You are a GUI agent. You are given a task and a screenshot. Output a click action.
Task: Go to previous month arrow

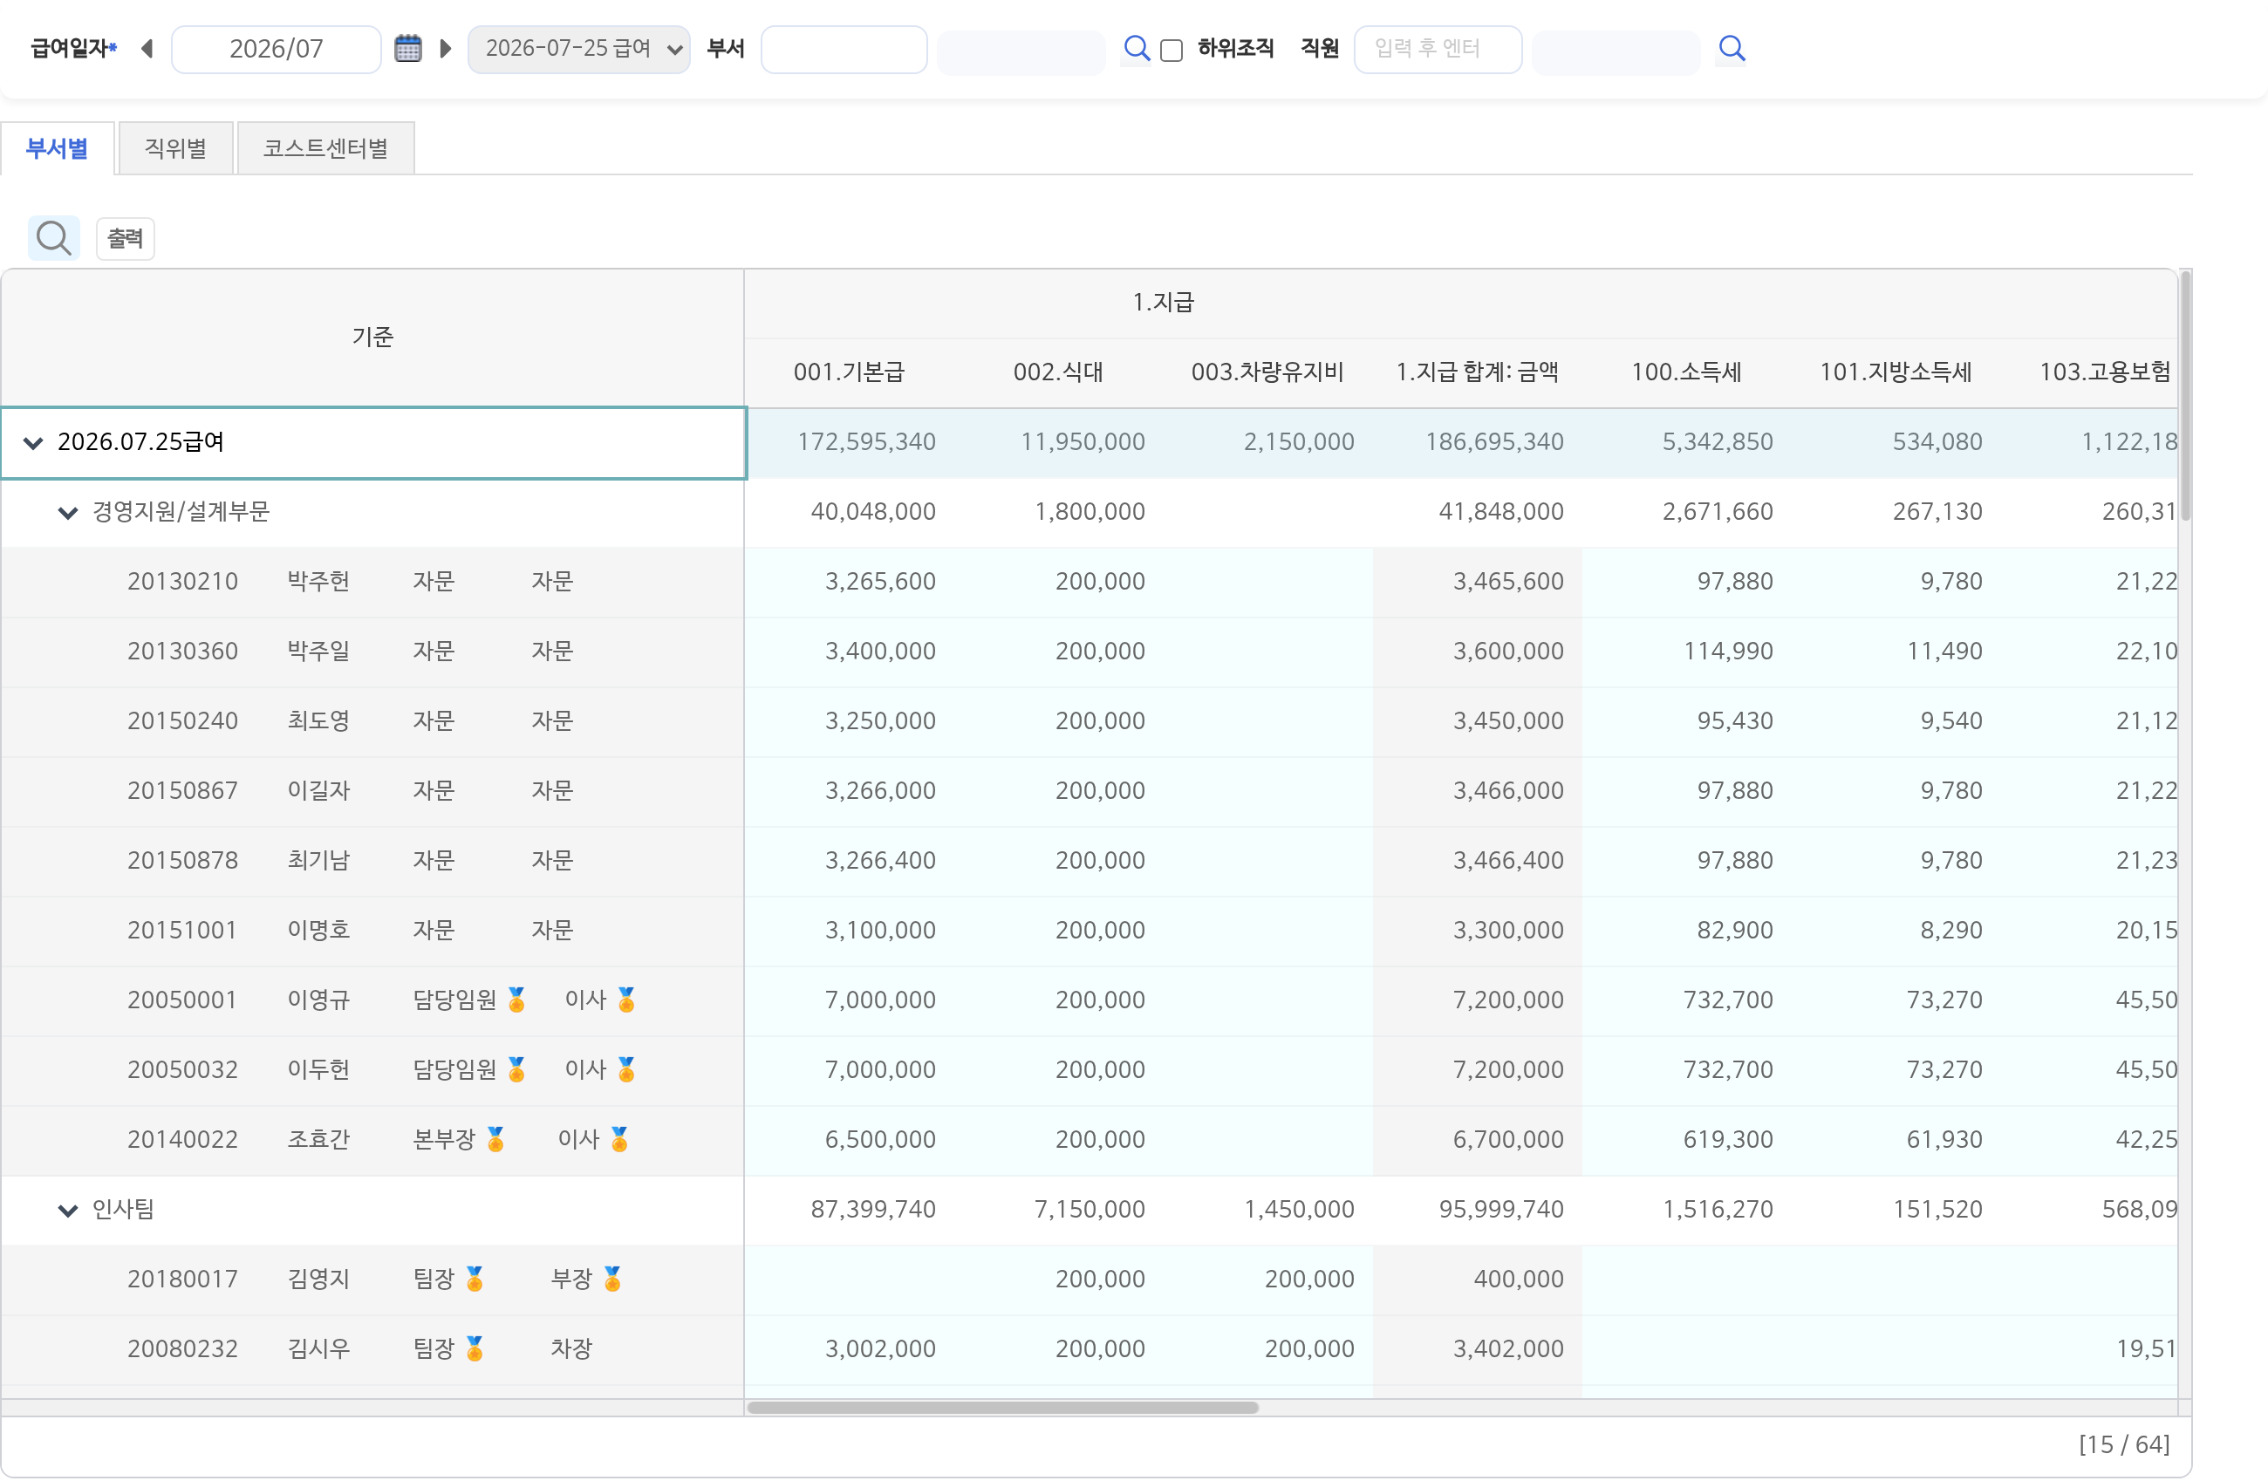[x=147, y=49]
